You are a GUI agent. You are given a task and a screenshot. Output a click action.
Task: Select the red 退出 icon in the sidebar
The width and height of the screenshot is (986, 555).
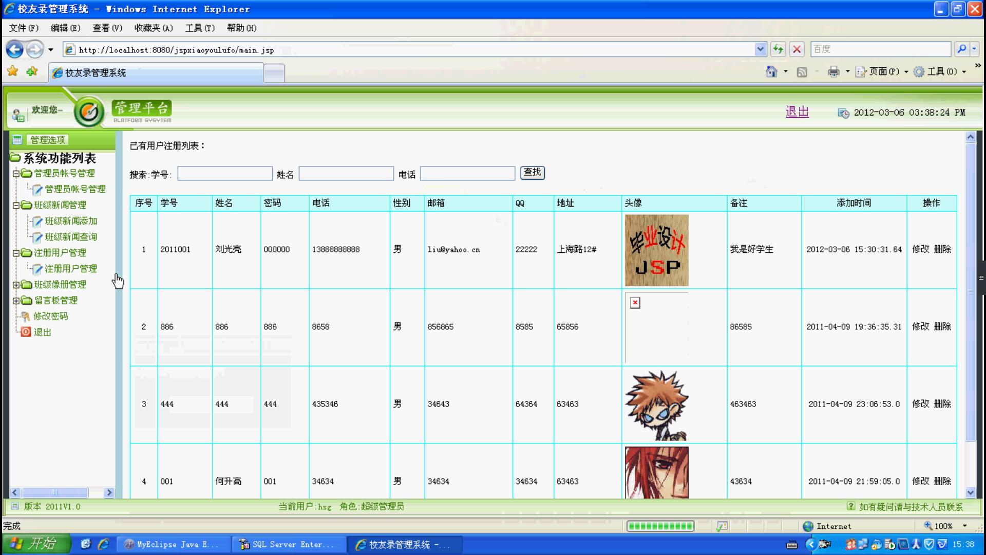[26, 332]
